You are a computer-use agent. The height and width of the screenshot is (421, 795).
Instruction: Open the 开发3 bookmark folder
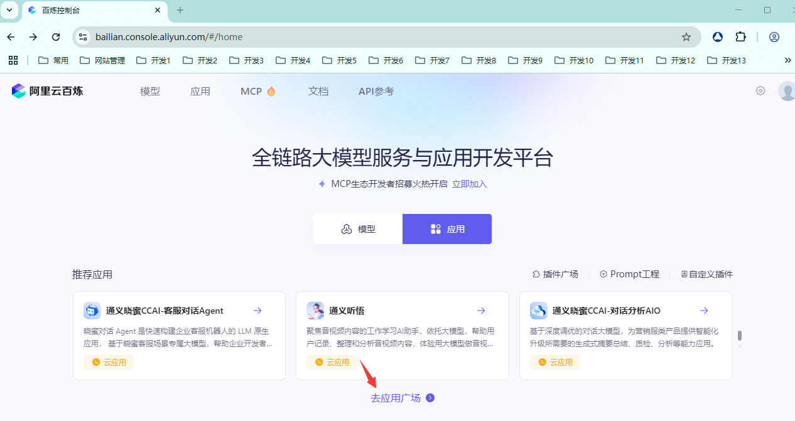point(246,60)
